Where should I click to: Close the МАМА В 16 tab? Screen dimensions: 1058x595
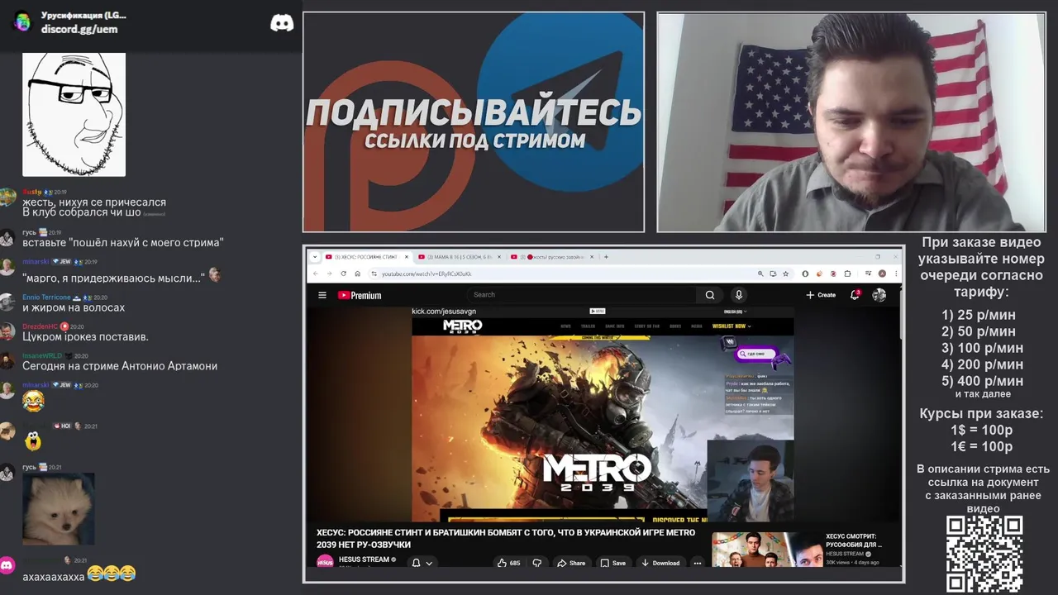click(x=499, y=257)
